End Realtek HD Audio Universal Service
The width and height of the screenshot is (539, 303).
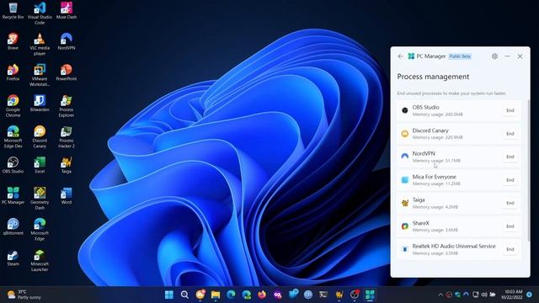tap(510, 249)
